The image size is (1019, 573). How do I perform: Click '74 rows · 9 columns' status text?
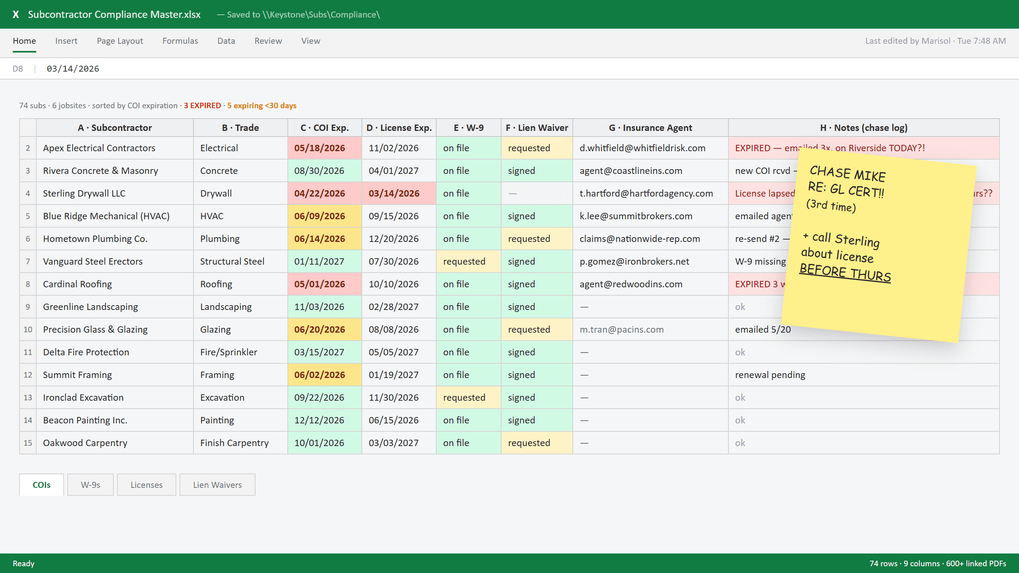coord(904,563)
